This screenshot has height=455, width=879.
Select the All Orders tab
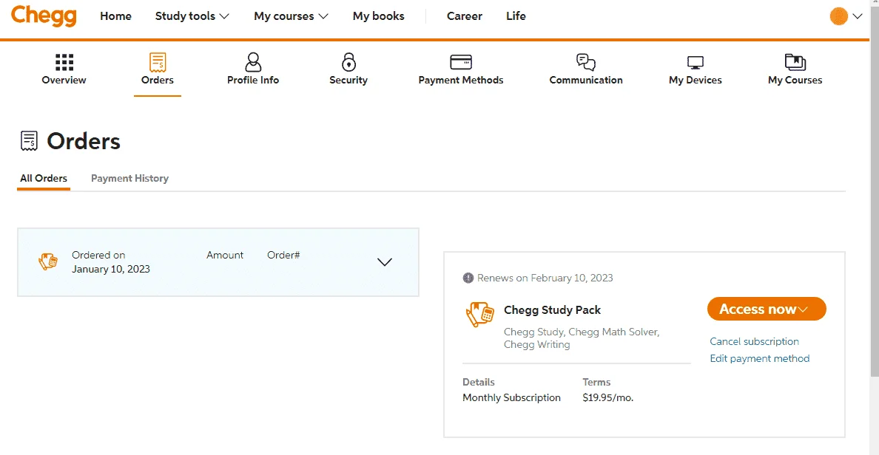tap(44, 179)
